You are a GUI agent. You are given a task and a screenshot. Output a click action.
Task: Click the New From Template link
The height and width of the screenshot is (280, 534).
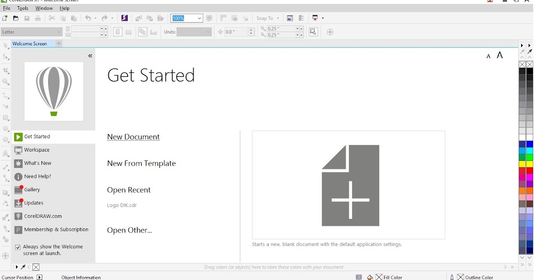click(142, 164)
